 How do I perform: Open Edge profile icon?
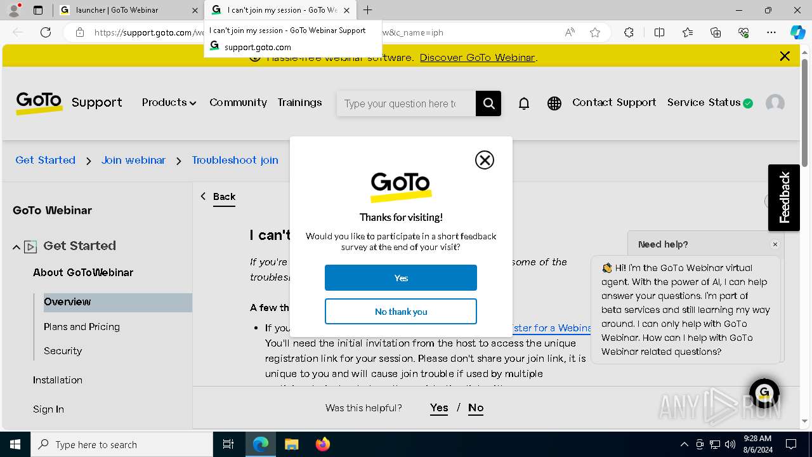click(14, 10)
